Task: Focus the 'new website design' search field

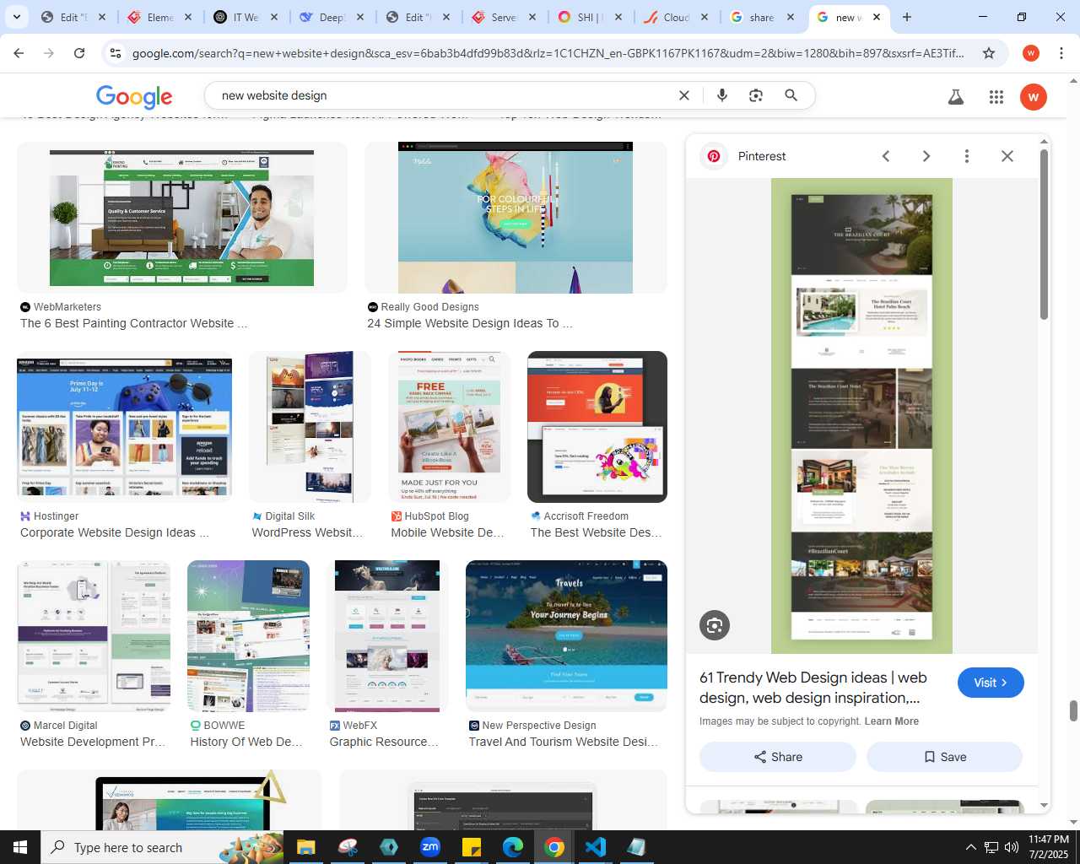Action: point(443,95)
